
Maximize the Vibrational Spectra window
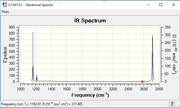[161, 5]
